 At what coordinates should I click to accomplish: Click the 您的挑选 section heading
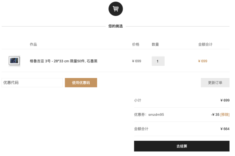(116, 26)
